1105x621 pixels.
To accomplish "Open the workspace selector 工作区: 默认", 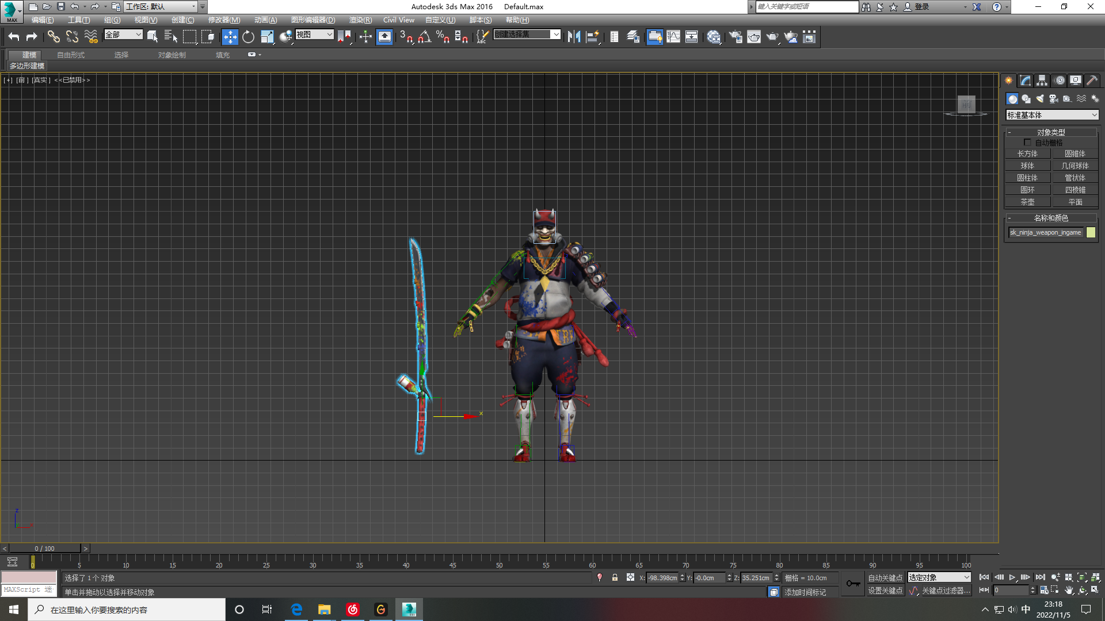I will point(161,6).
